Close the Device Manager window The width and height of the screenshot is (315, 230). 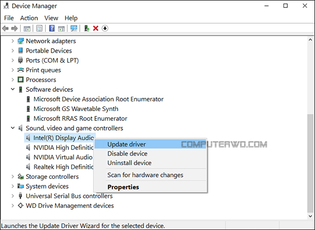[x=305, y=6]
